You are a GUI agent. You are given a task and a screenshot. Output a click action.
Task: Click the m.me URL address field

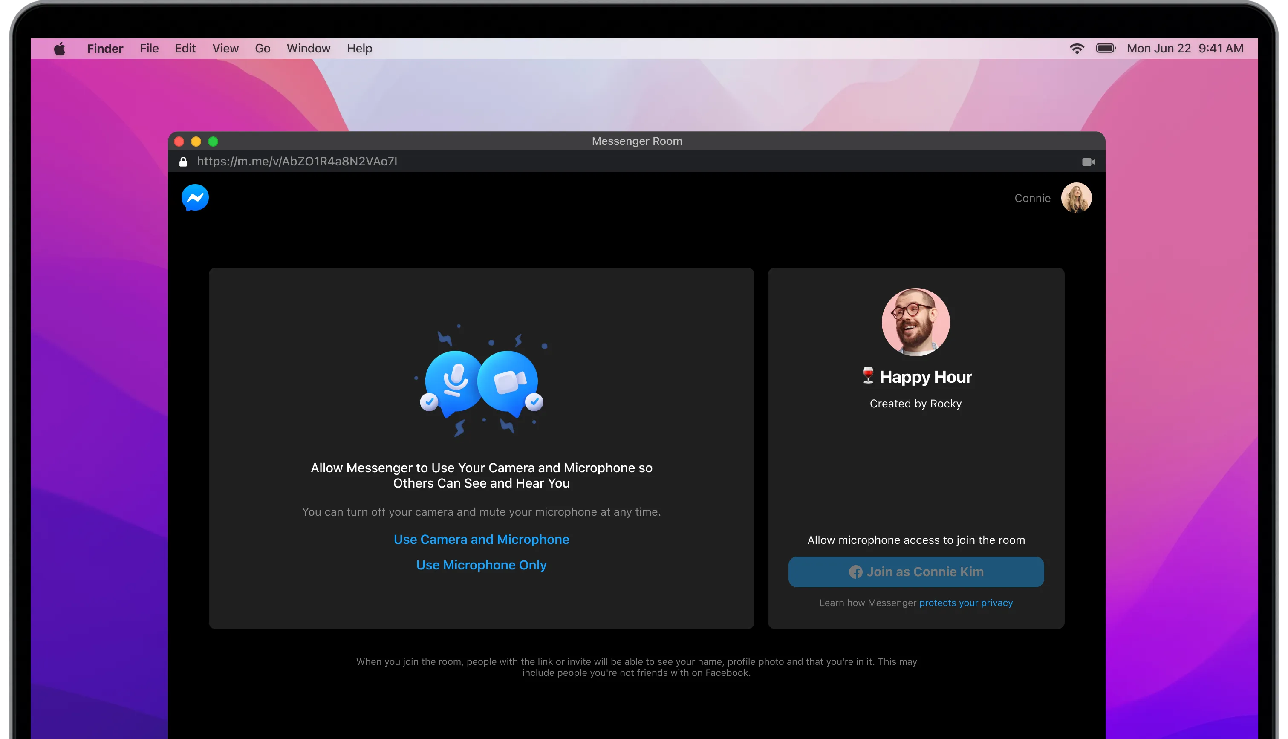coord(297,162)
